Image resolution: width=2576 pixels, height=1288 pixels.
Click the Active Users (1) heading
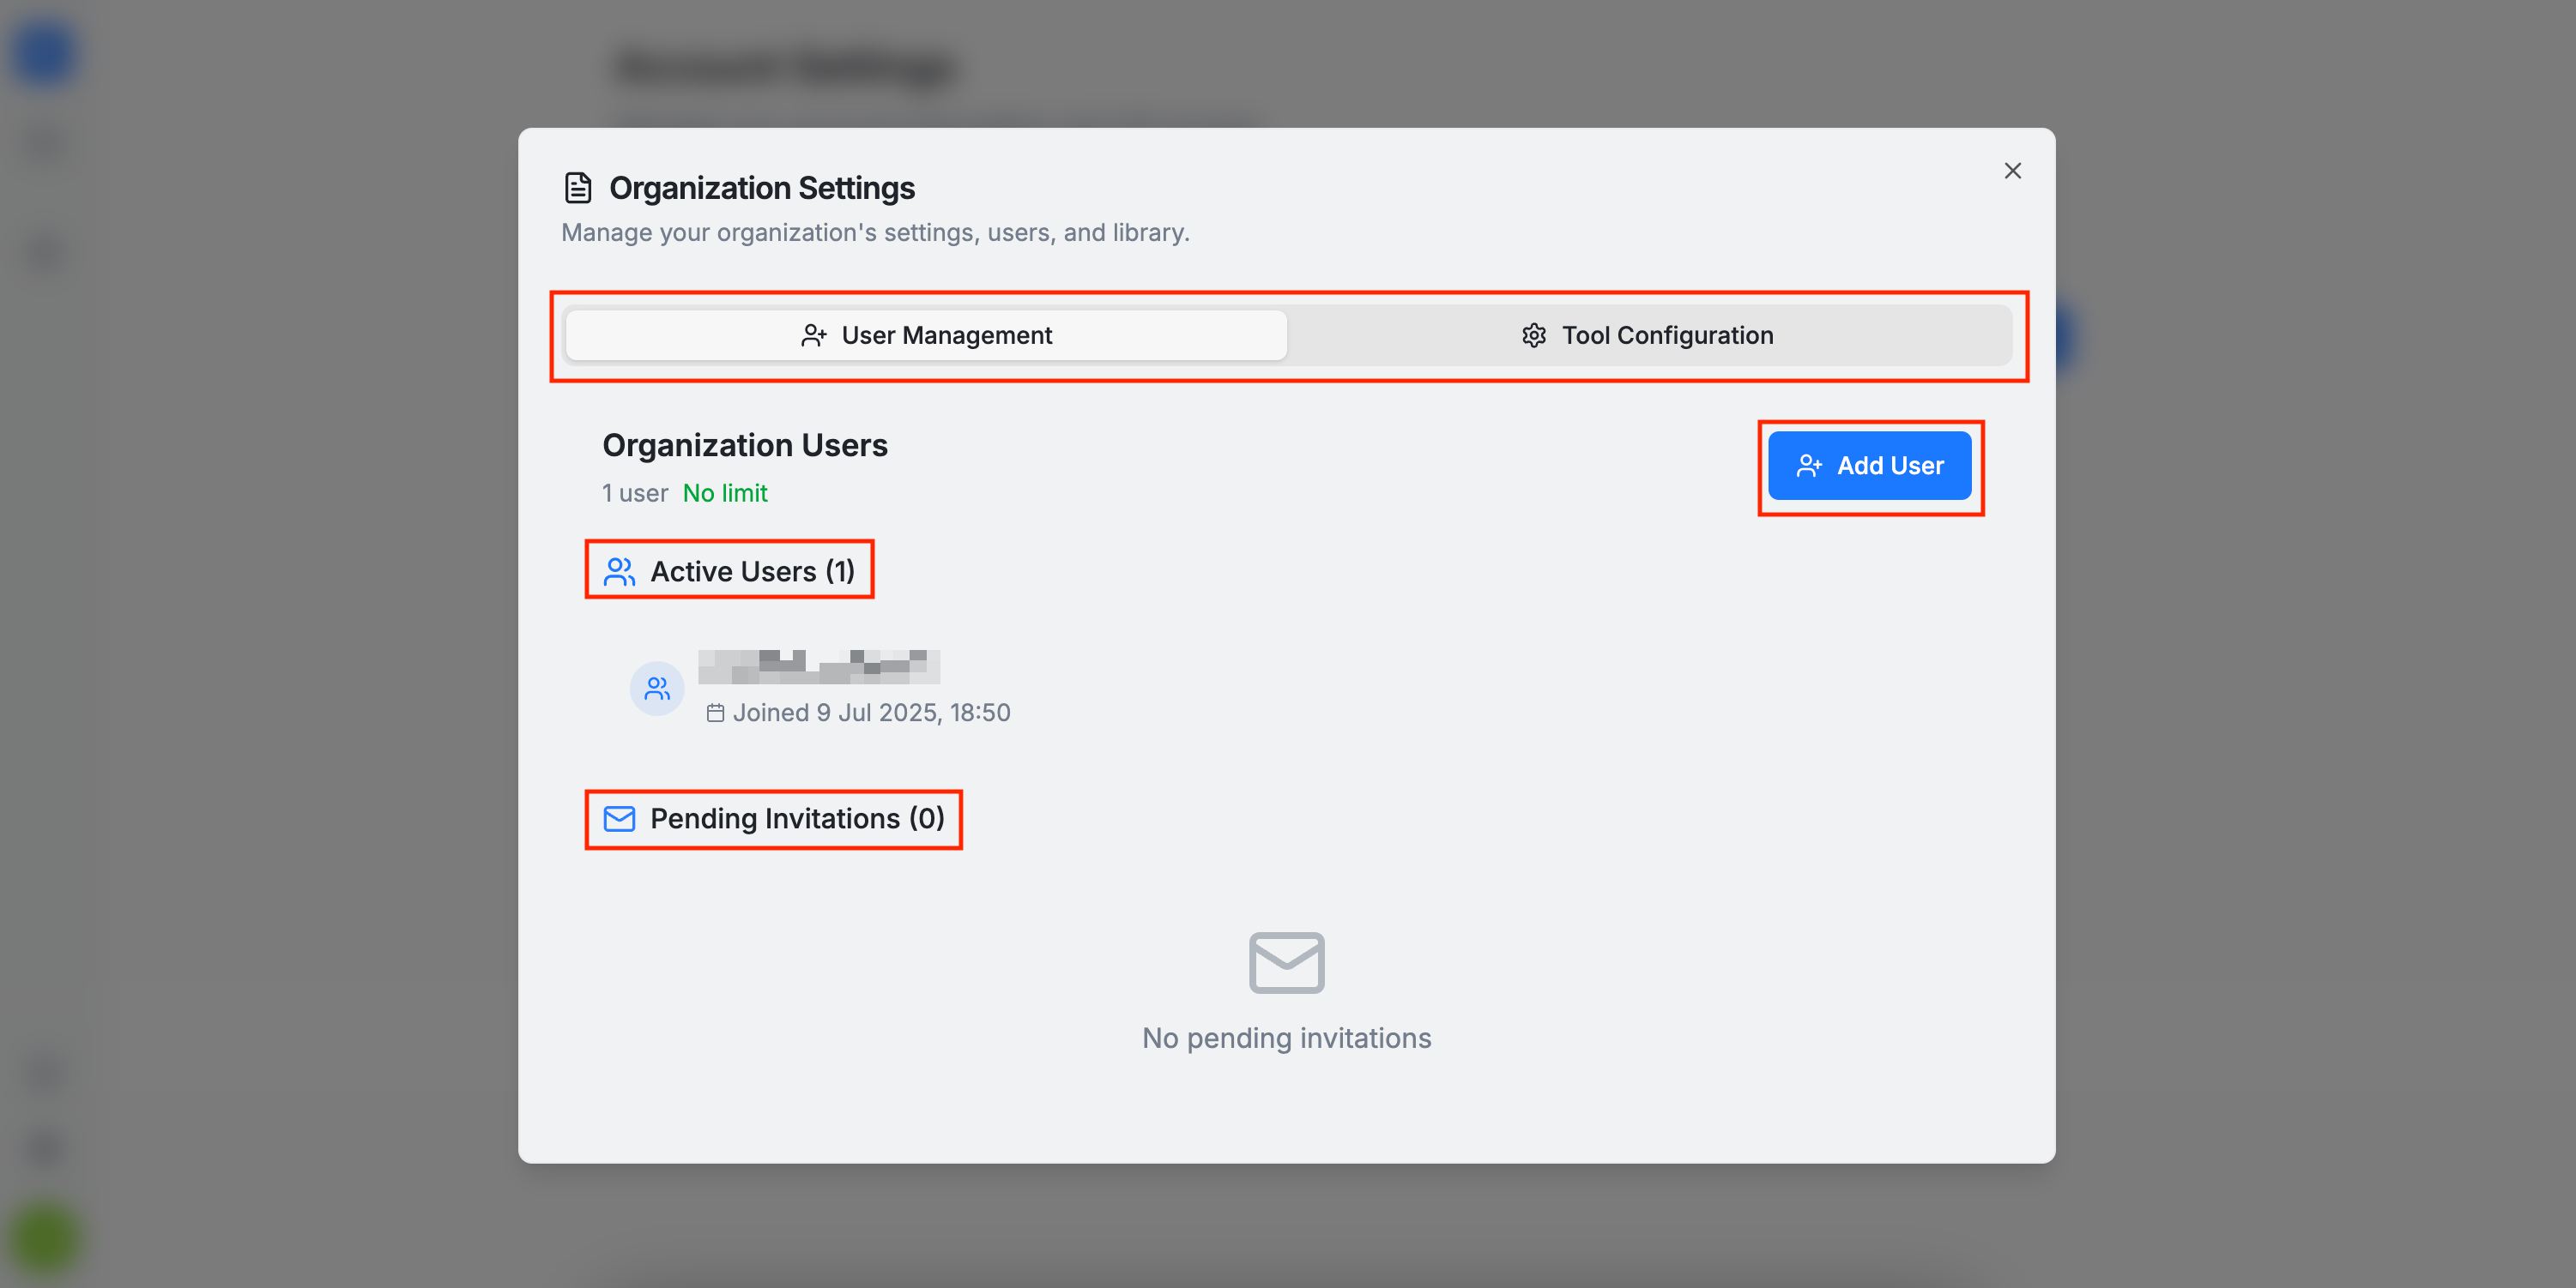[x=752, y=572]
